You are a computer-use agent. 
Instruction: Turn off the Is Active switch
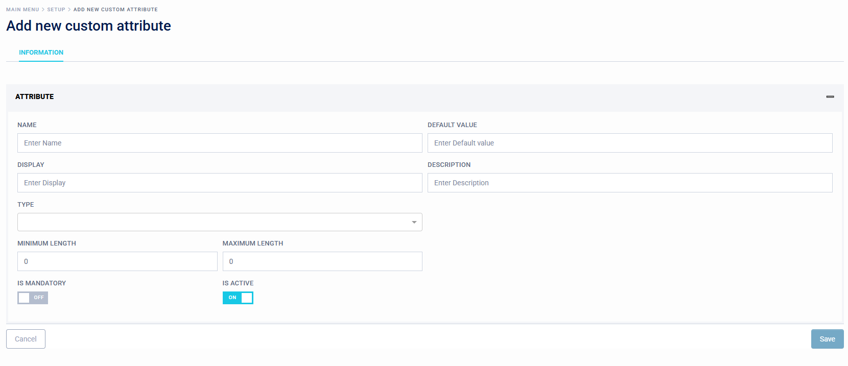click(x=238, y=298)
